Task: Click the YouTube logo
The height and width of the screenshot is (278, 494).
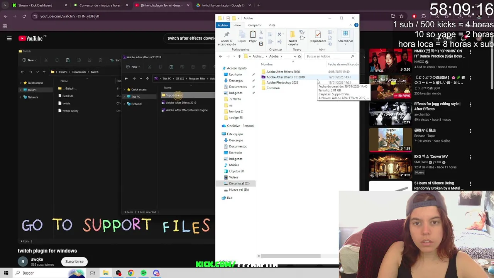Action: click(x=31, y=38)
